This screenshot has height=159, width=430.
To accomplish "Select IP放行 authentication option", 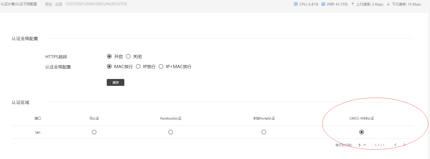I will click(x=138, y=67).
